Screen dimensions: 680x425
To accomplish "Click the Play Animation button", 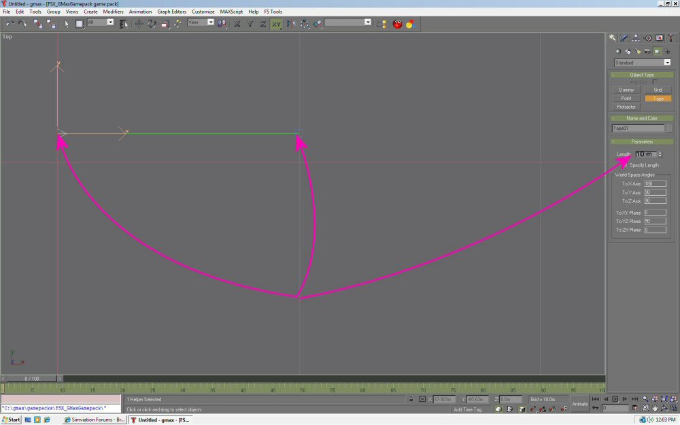I will click(x=615, y=399).
